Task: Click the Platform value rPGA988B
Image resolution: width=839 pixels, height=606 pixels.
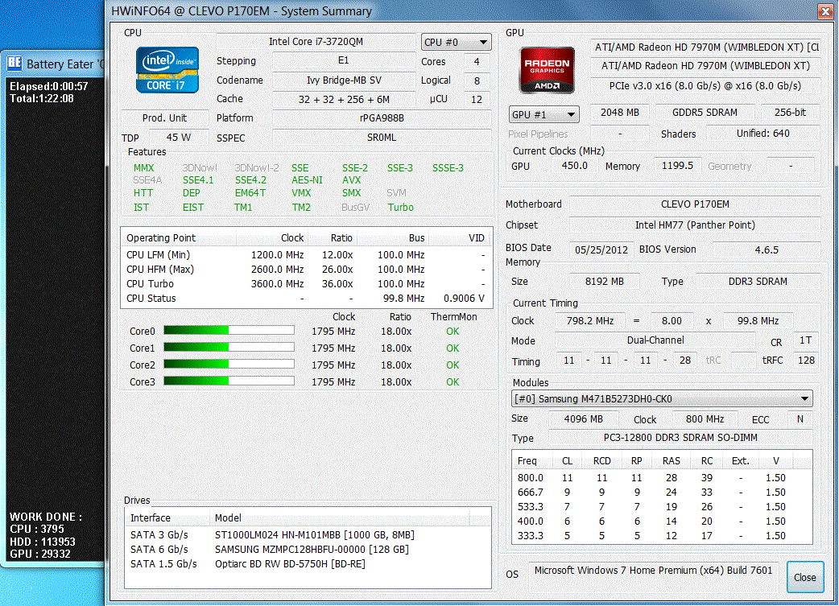Action: click(x=382, y=117)
